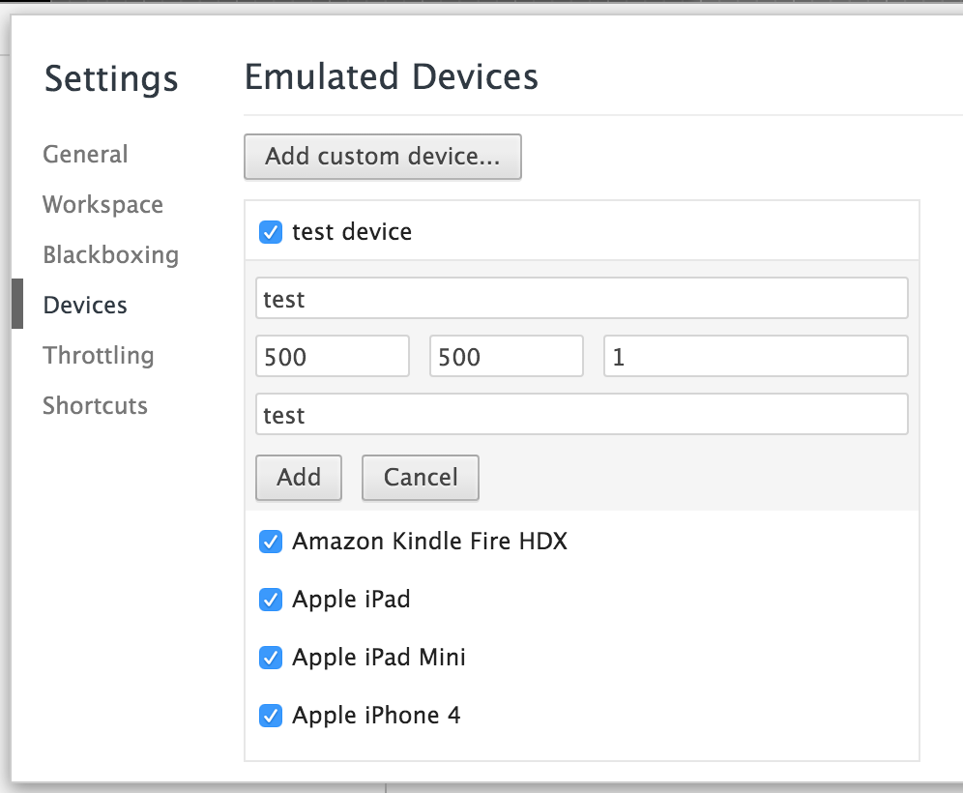Open the Blackboxing settings section
This screenshot has width=963, height=793.
point(110,255)
